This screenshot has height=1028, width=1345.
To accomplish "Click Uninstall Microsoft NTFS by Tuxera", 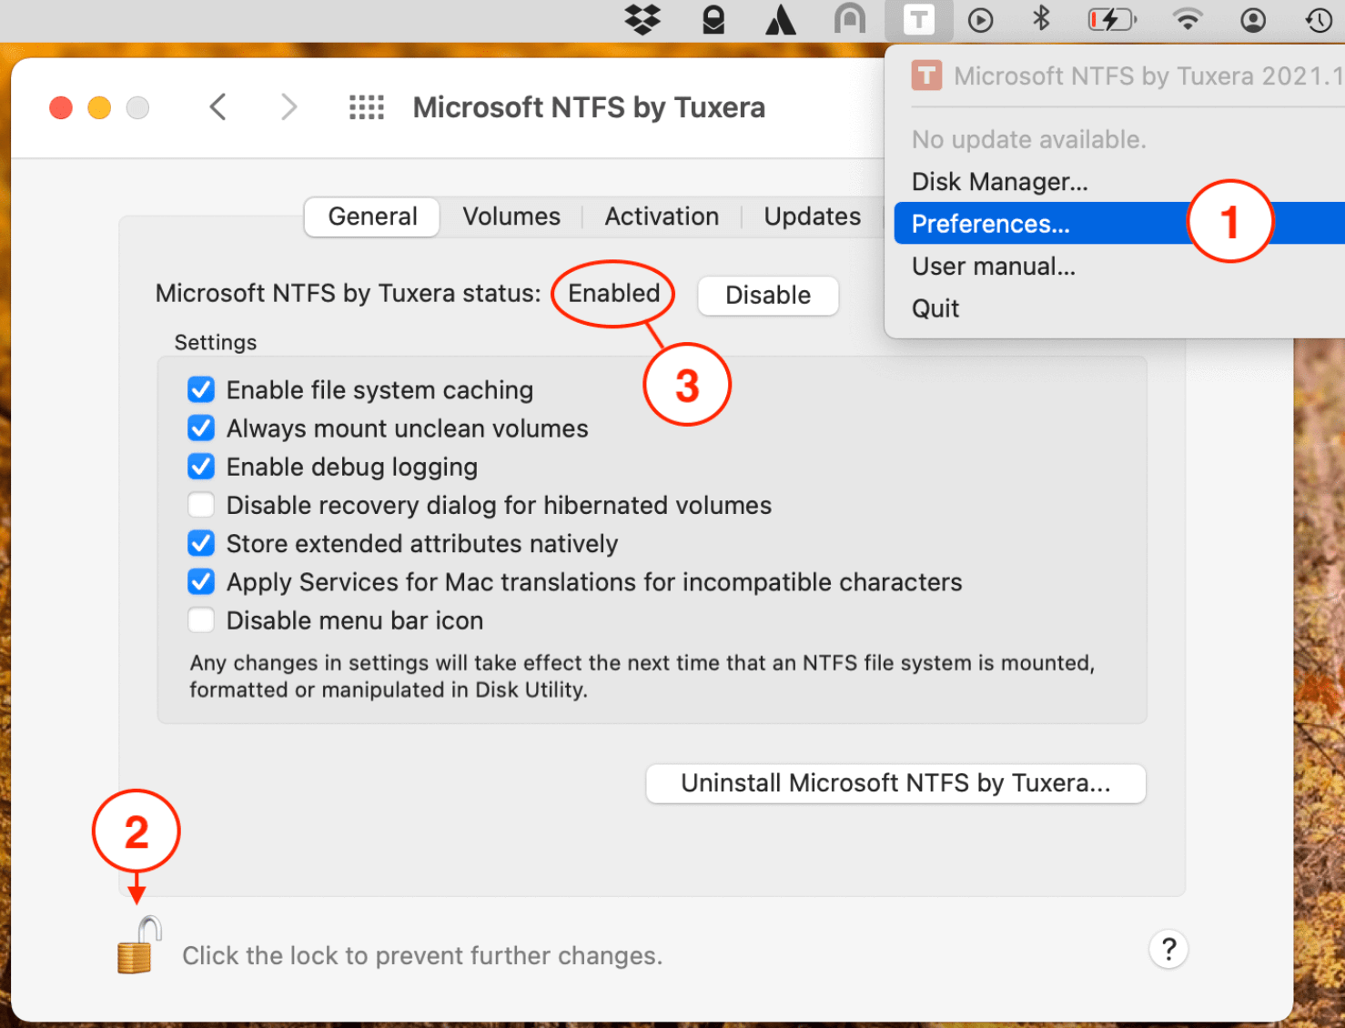I will (895, 783).
